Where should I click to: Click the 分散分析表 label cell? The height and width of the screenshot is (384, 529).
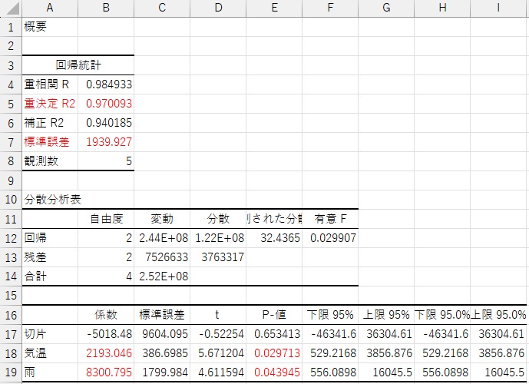tap(50, 200)
